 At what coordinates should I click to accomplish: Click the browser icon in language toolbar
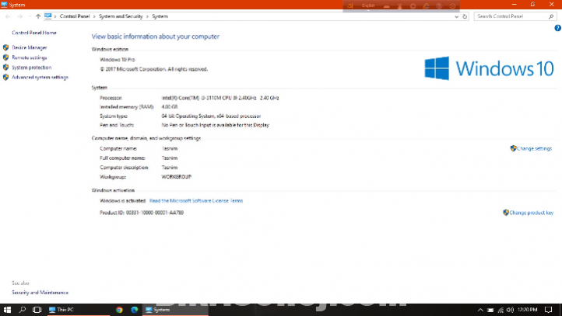426,6
